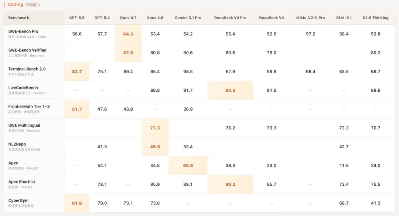Screen dimensions: 399x216
Task: Click the highlighted 93.5 LiveCodeBench score
Action: tap(230, 90)
